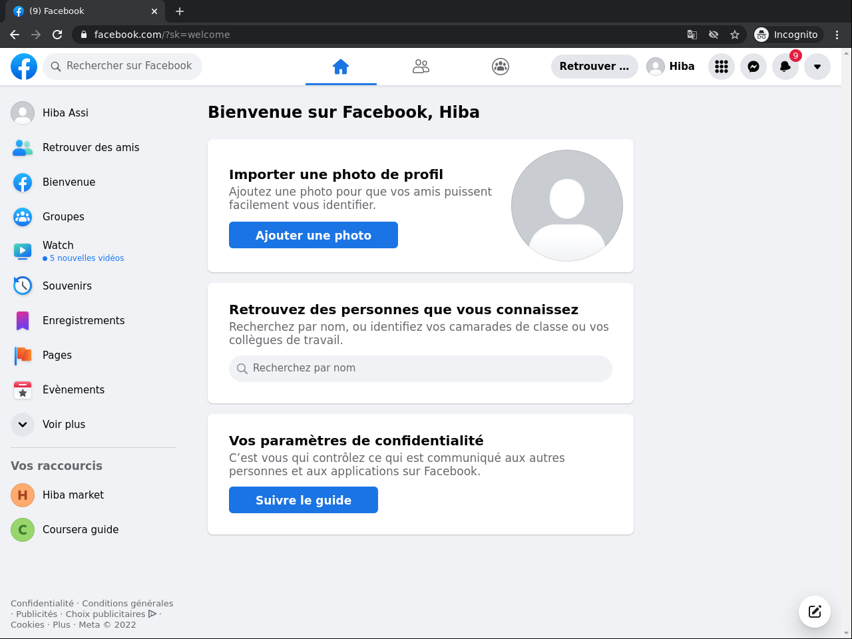Open the Coursera guide shortcut
This screenshot has width=852, height=639.
93,530
